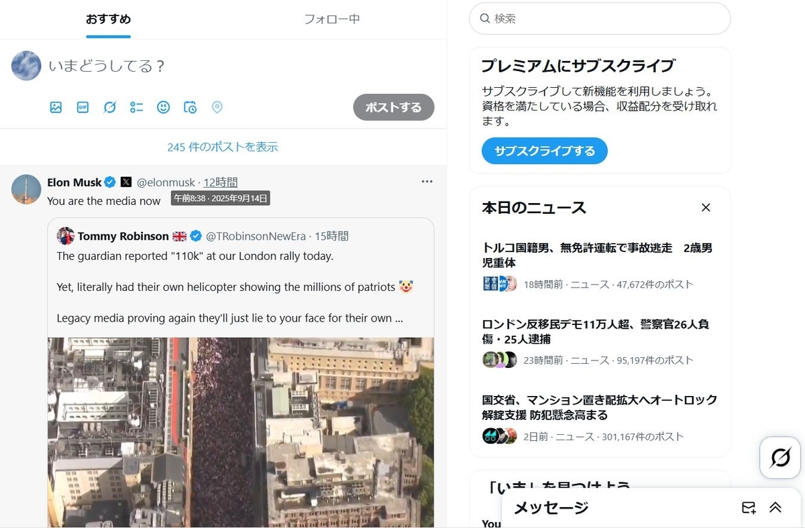Click the search magnifier icon

(484, 19)
